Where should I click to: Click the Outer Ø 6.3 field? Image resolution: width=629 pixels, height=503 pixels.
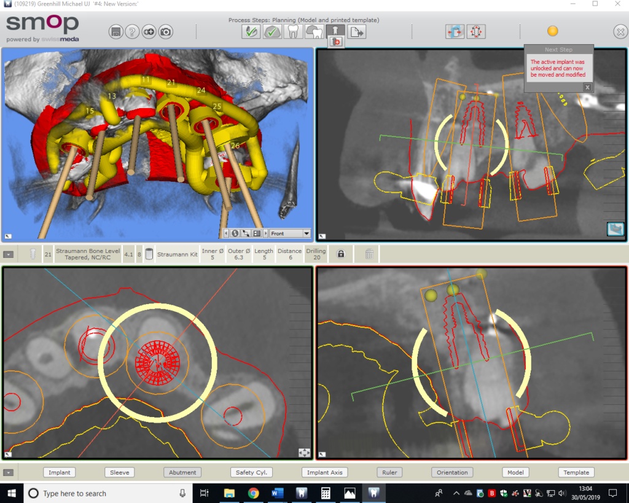239,254
